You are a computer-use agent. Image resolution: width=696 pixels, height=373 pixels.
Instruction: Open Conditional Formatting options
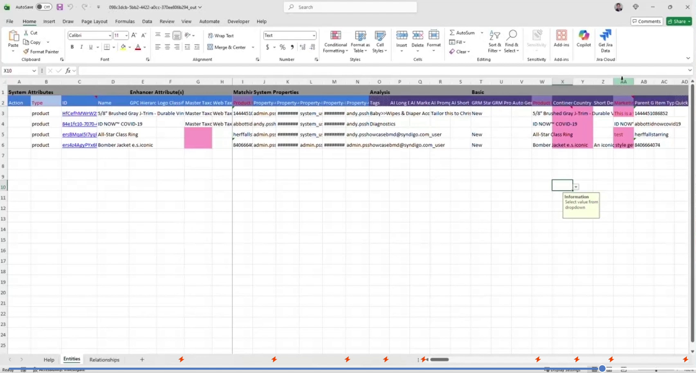335,41
